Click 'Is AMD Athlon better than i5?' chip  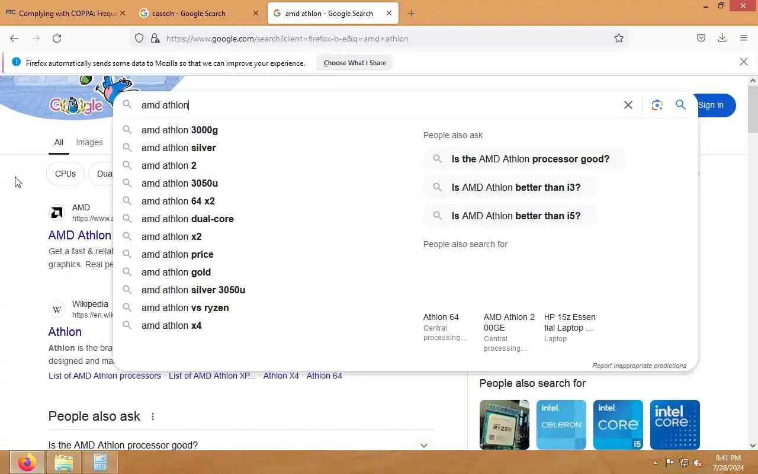(510, 216)
